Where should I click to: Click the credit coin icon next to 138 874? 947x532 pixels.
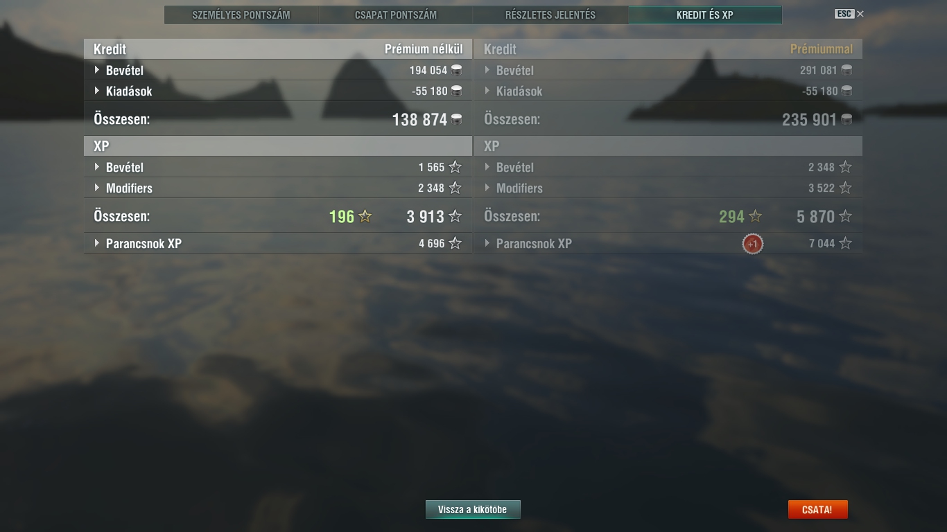[x=456, y=119]
